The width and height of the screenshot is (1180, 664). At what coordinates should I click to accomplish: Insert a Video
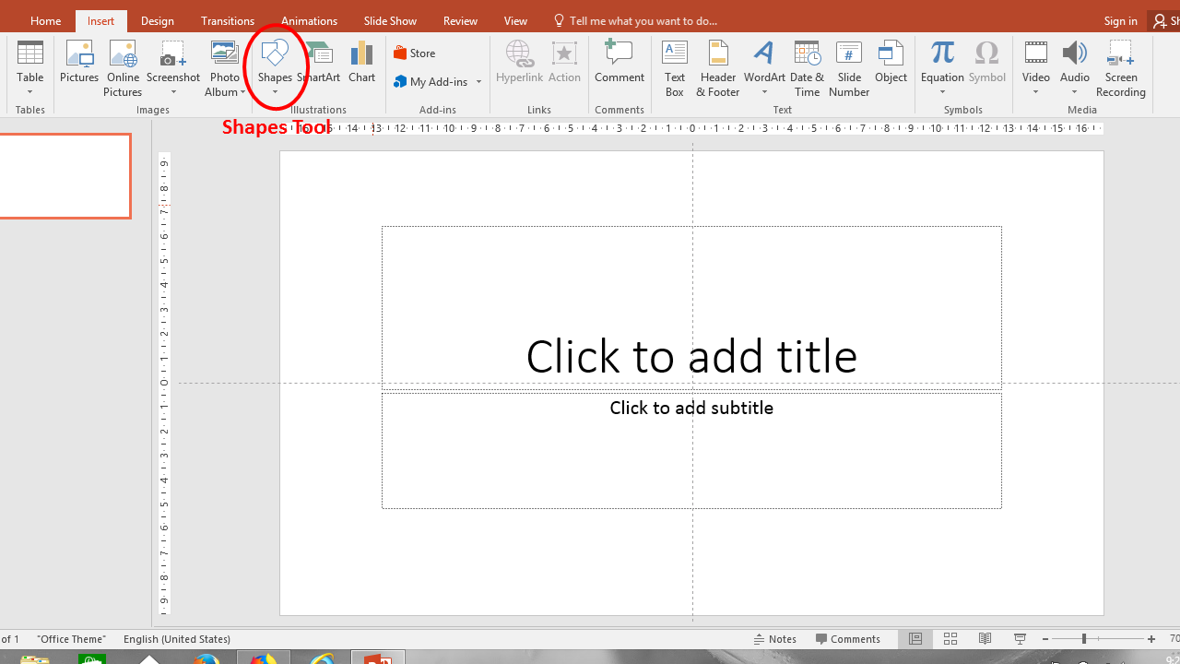click(x=1035, y=65)
